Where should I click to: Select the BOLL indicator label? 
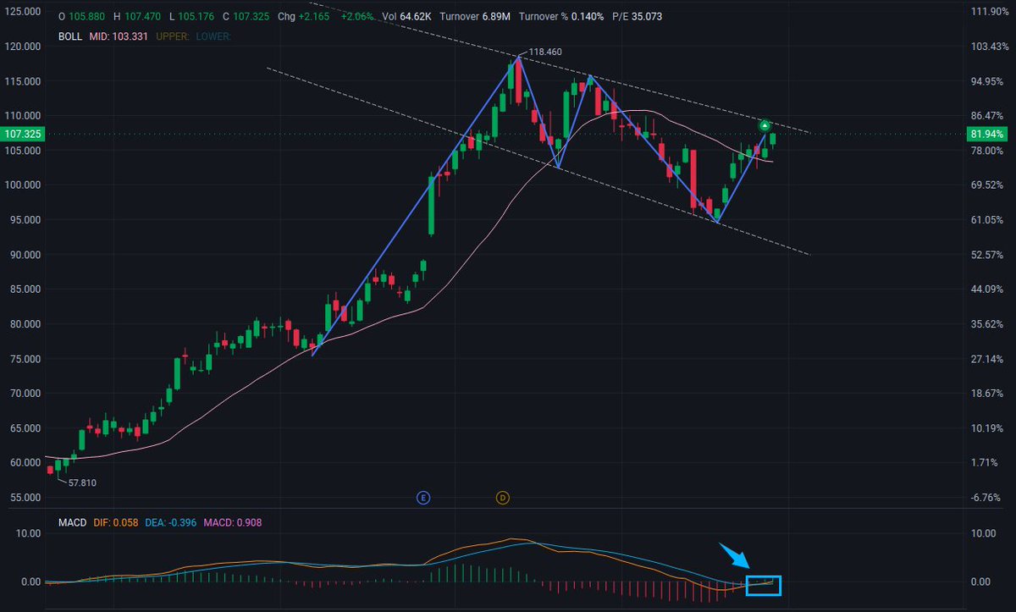70,36
